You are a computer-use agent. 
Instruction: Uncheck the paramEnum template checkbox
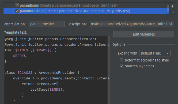[x=17, y=5]
